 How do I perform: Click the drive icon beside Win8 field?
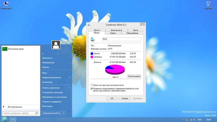(93, 39)
